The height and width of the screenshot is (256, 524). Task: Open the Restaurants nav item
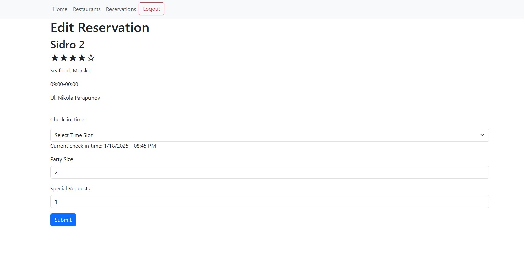tap(87, 9)
